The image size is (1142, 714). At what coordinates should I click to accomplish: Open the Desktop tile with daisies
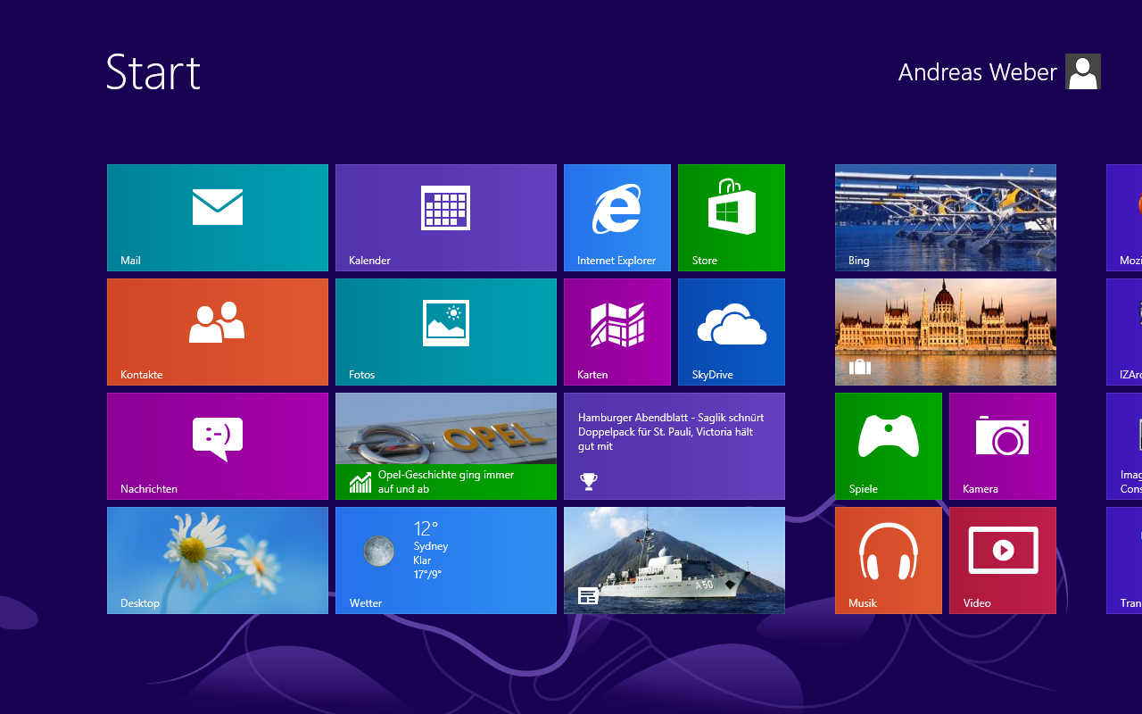pos(218,560)
